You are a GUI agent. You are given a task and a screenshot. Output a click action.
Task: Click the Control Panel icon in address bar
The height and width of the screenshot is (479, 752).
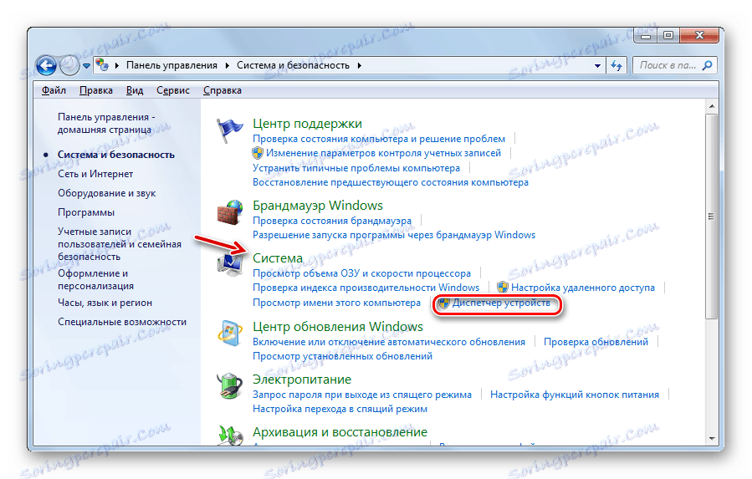[x=102, y=64]
